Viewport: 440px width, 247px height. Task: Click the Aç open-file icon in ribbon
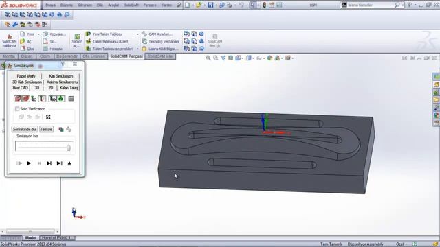23,41
